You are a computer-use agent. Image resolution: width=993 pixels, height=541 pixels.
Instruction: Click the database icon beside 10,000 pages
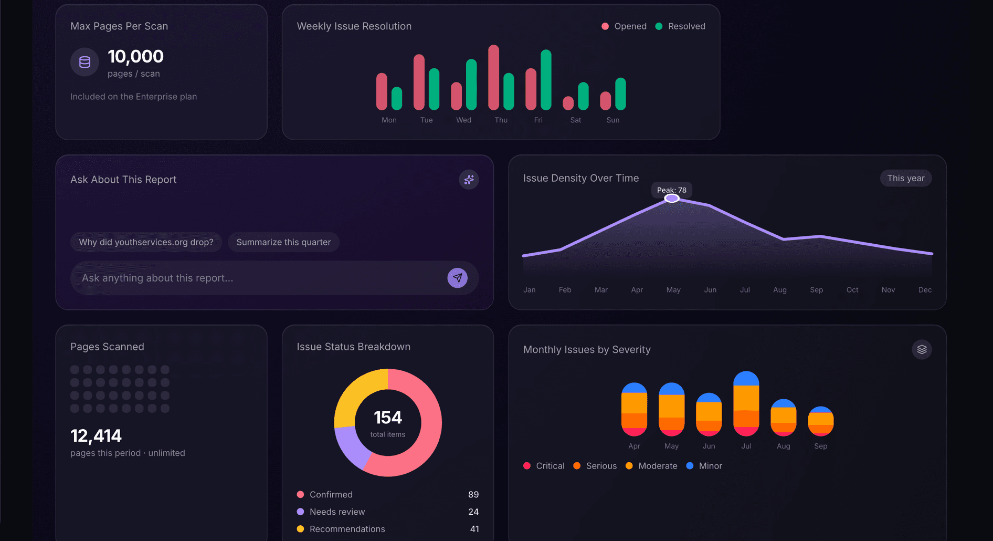[84, 62]
